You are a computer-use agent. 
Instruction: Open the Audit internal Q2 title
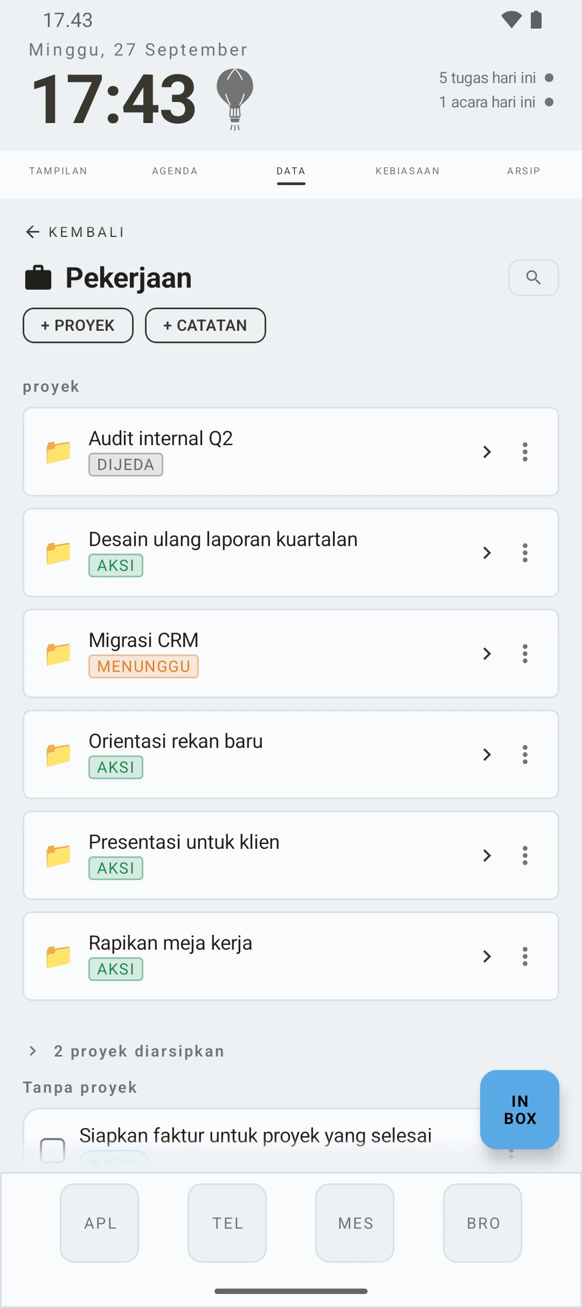pyautogui.click(x=161, y=438)
